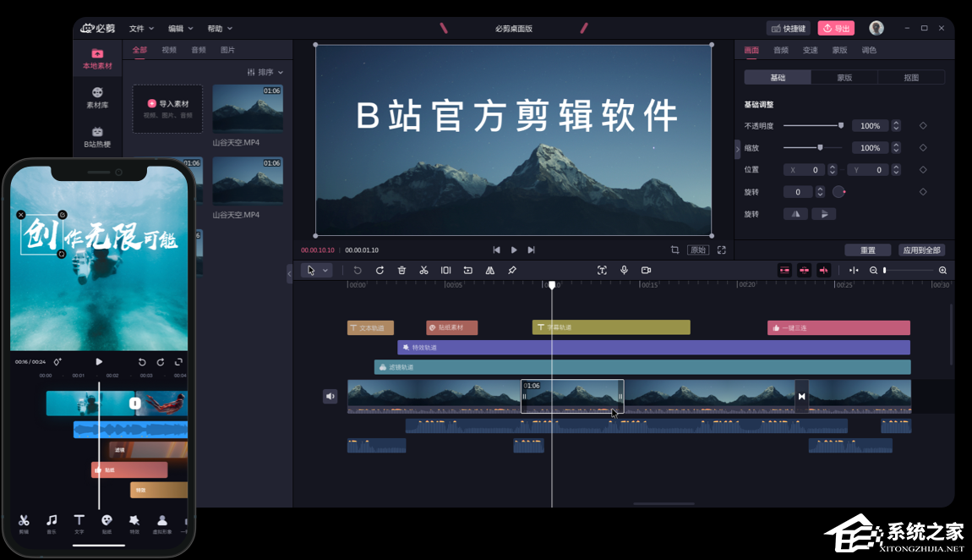This screenshot has width=972, height=560.
Task: Click the screen recording camera icon
Action: pos(646,271)
